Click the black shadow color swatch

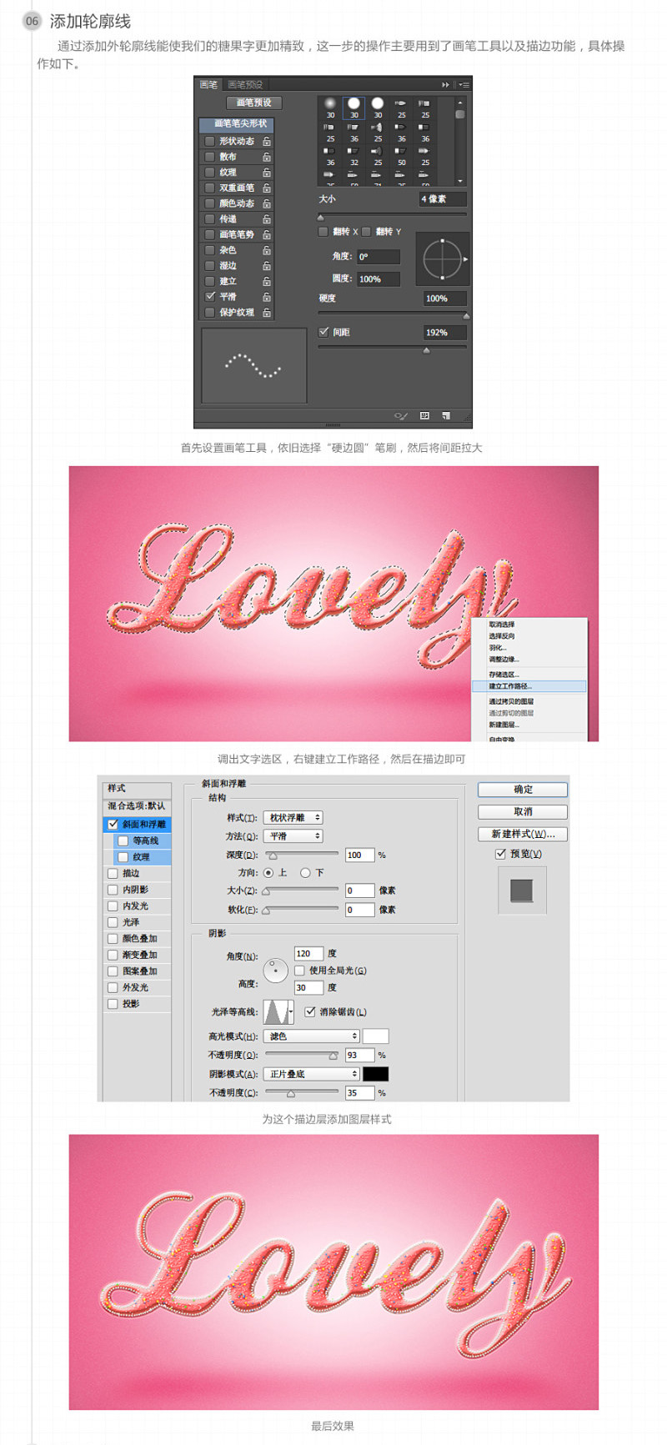pos(375,1074)
